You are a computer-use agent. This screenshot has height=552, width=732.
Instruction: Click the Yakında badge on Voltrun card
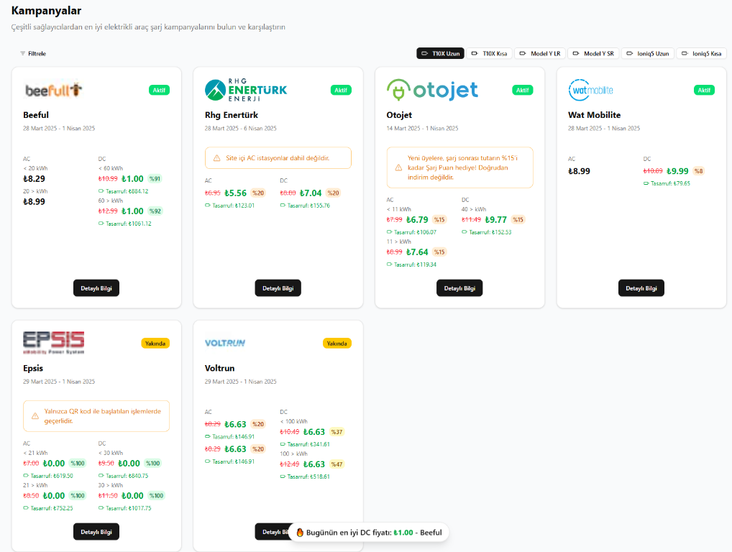pyautogui.click(x=337, y=344)
